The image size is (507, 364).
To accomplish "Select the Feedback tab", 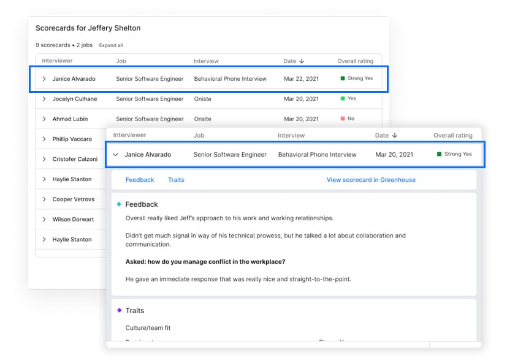I will [140, 179].
